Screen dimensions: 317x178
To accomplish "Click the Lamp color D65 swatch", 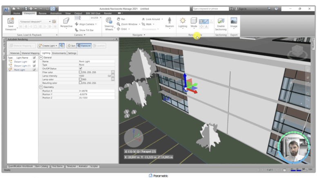I will [x=80, y=79].
